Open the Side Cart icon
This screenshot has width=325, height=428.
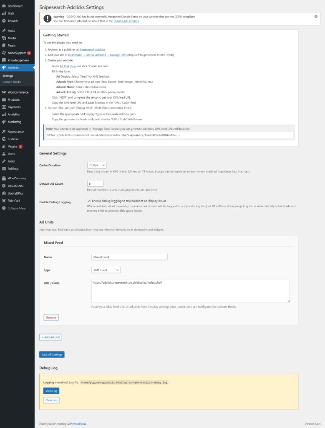click(4, 201)
